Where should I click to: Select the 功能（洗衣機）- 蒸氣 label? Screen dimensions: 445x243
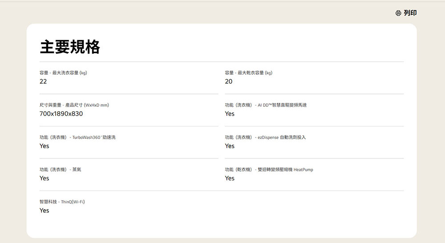click(60, 170)
